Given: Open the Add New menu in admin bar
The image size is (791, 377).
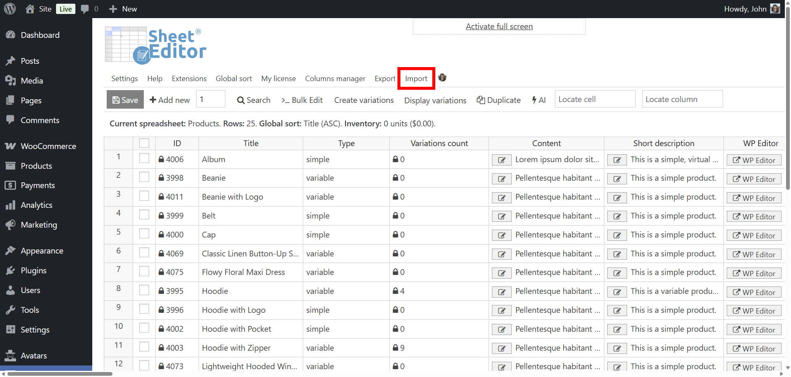Looking at the screenshot, I should 123,9.
